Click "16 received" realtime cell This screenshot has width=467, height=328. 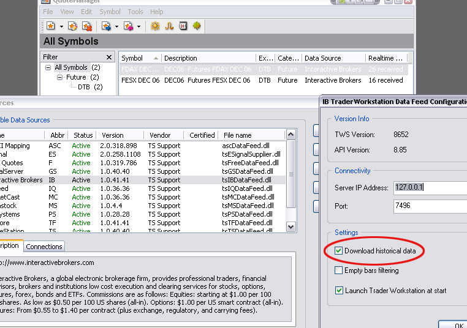coord(385,80)
